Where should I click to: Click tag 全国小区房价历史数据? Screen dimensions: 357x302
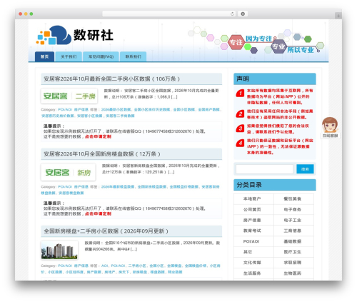152,110
